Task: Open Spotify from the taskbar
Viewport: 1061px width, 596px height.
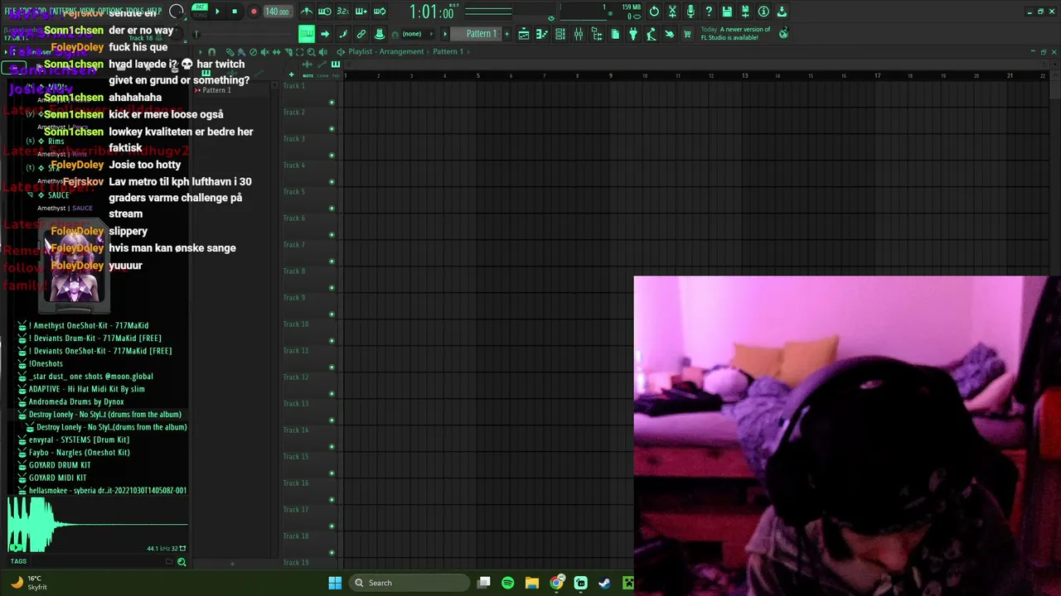Action: point(508,583)
